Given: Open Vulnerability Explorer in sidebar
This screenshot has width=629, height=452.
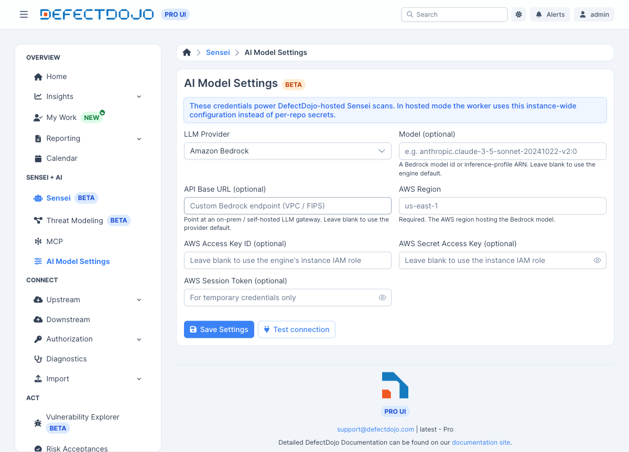Looking at the screenshot, I should pyautogui.click(x=88, y=423).
